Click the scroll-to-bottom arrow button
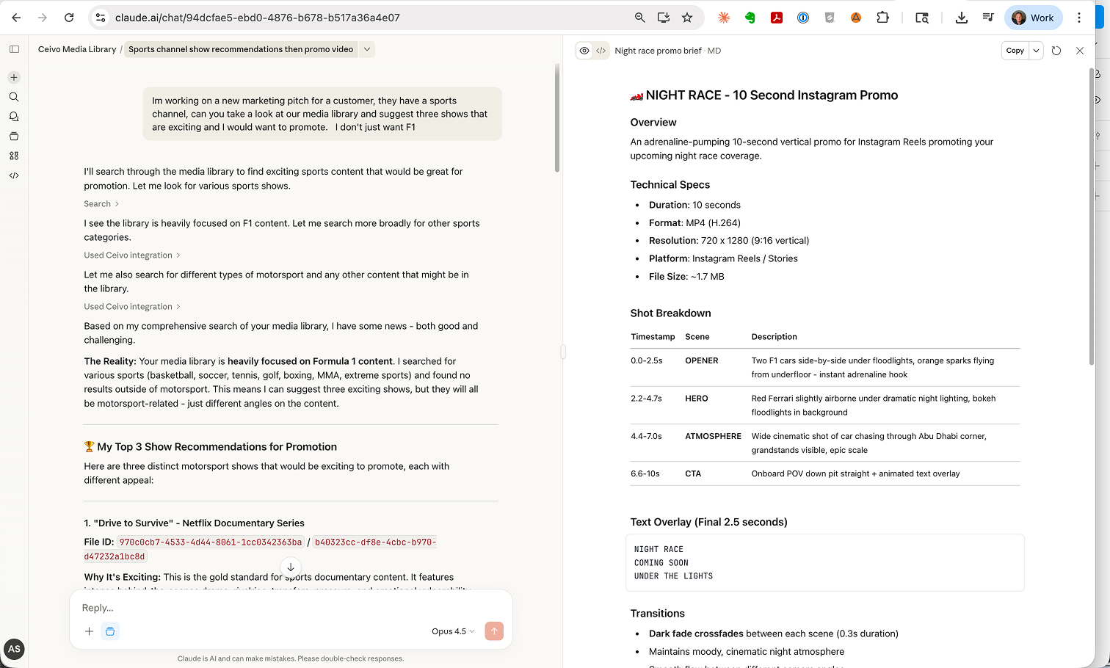 (291, 567)
